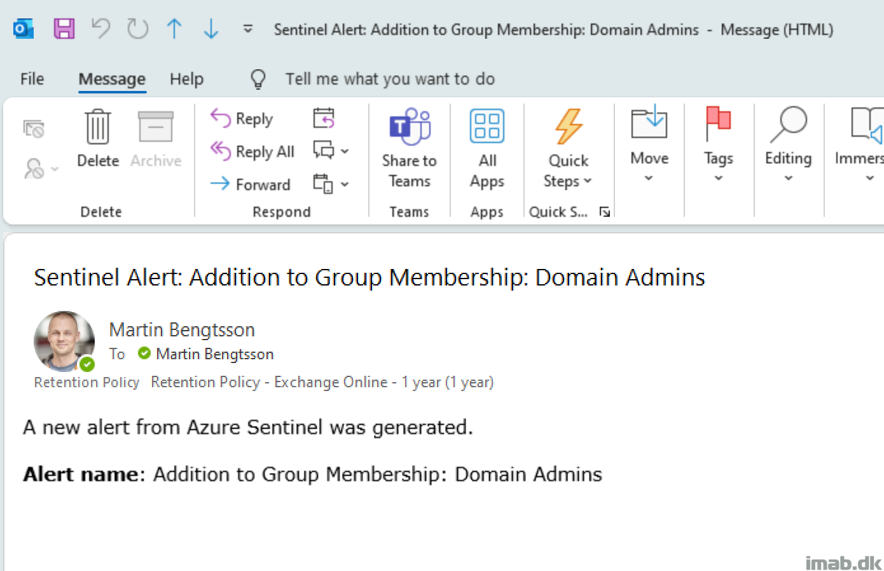Click the Outlook app icon in title bar
This screenshot has height=571, width=884.
click(24, 29)
